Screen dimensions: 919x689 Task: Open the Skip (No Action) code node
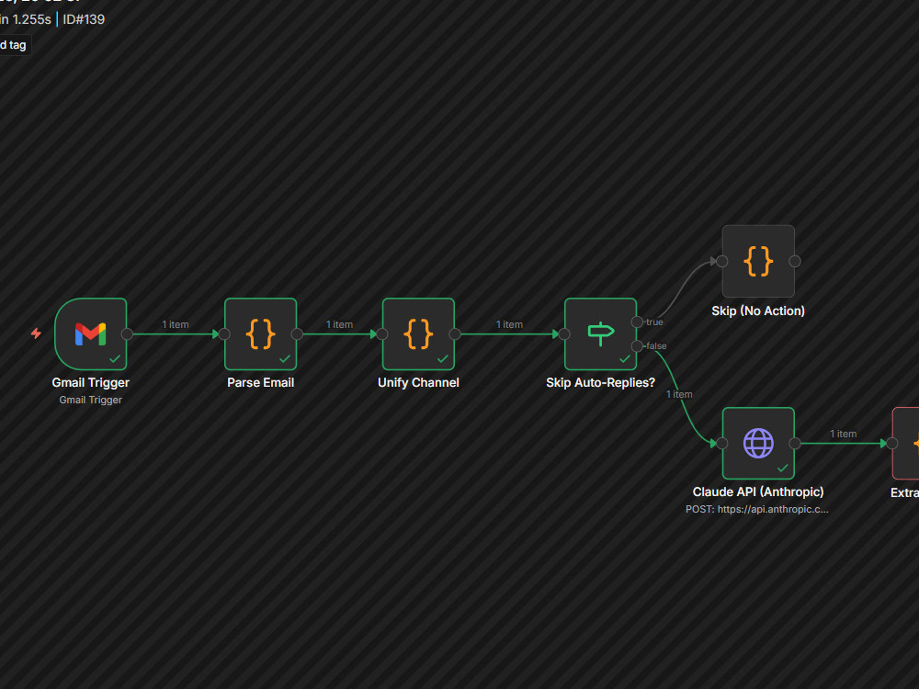[x=758, y=261]
